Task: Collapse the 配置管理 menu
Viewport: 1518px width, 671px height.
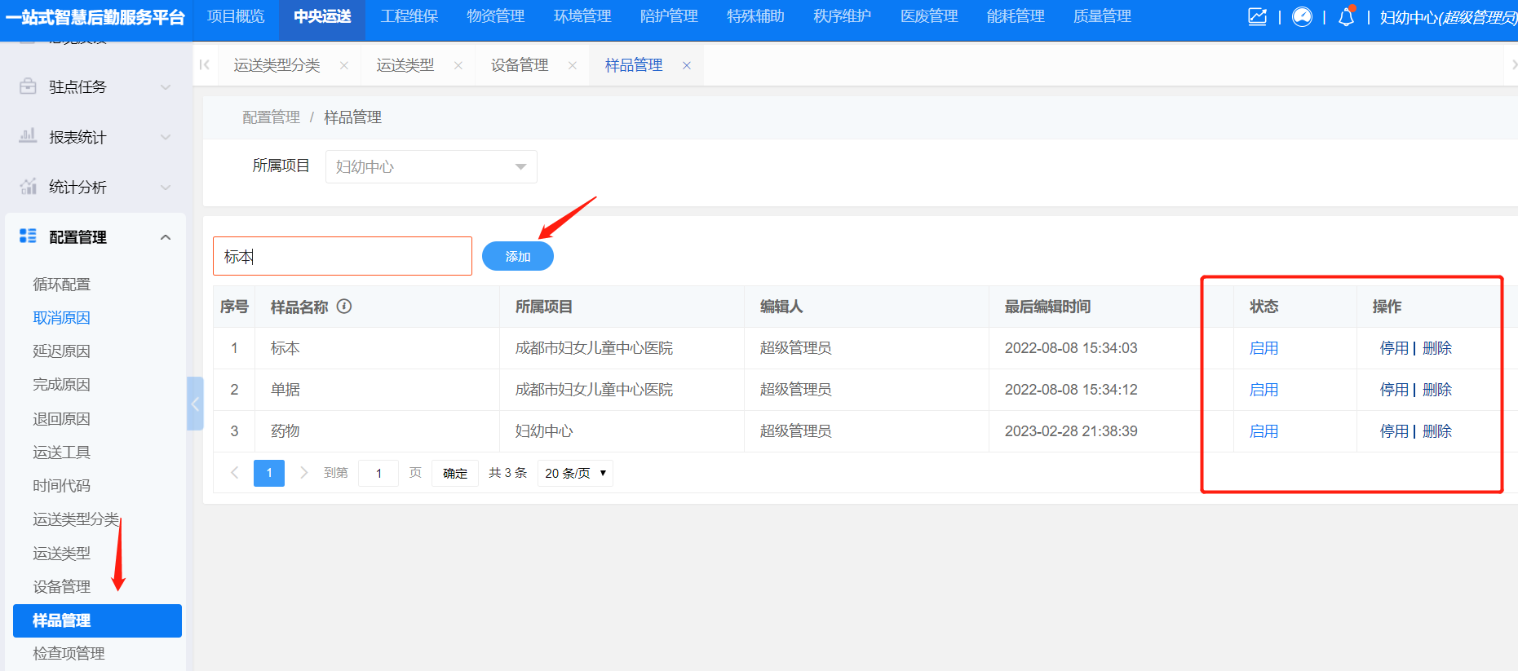Action: tap(166, 237)
